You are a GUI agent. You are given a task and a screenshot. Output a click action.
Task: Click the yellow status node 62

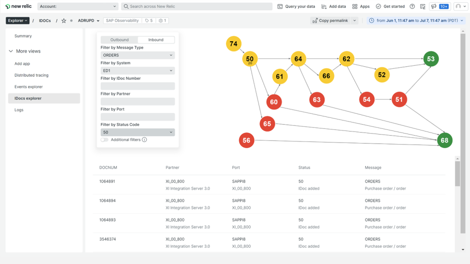(347, 58)
